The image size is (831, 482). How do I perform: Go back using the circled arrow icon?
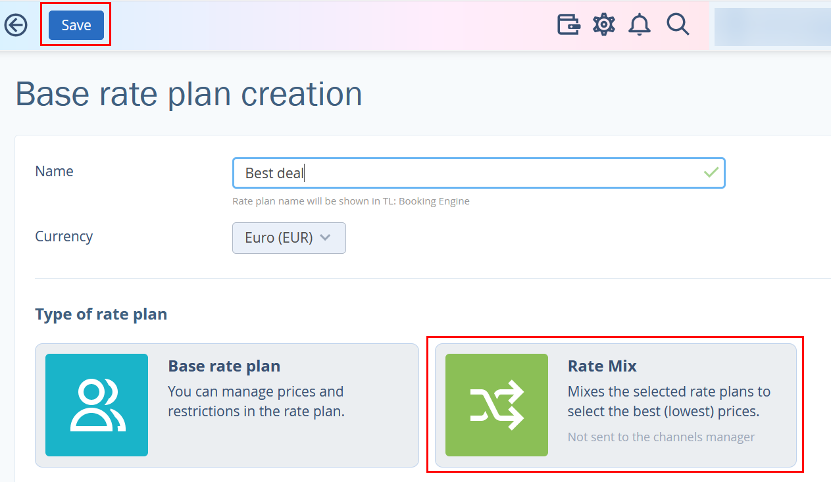coord(16,26)
